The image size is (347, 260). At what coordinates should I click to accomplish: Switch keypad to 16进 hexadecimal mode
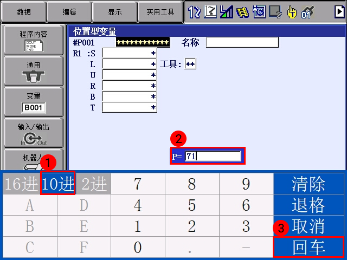click(x=22, y=184)
